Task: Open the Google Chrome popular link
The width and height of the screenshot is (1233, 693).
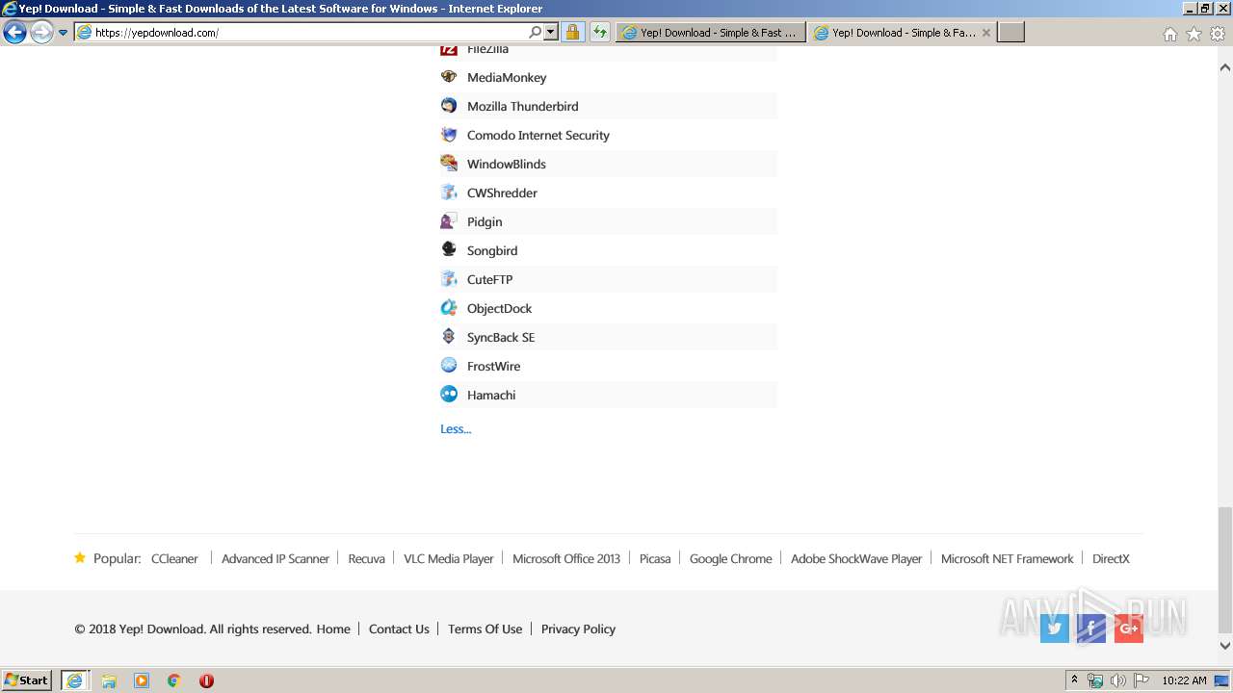Action: pyautogui.click(x=730, y=558)
